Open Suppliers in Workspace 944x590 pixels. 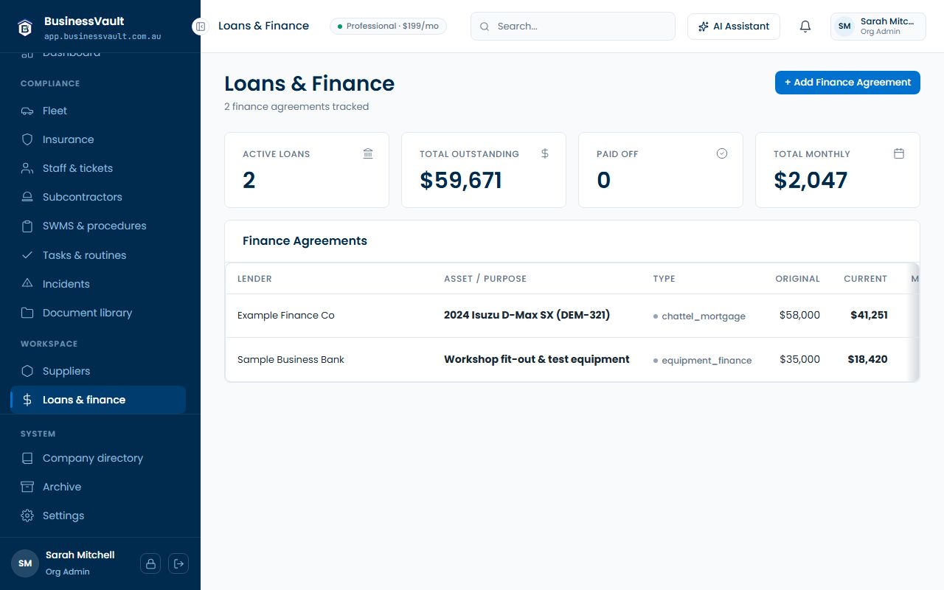(97, 371)
